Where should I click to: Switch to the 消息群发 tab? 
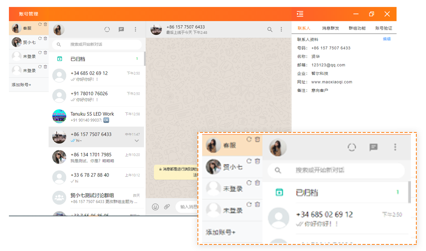[330, 28]
